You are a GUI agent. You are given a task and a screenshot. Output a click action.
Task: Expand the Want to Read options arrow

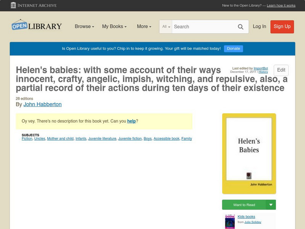270,205
